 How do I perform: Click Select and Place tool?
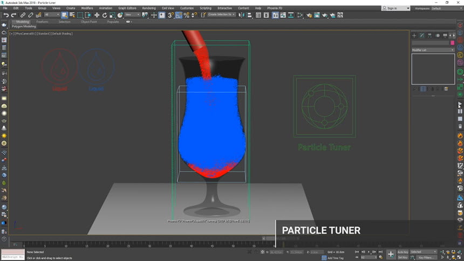point(120,15)
